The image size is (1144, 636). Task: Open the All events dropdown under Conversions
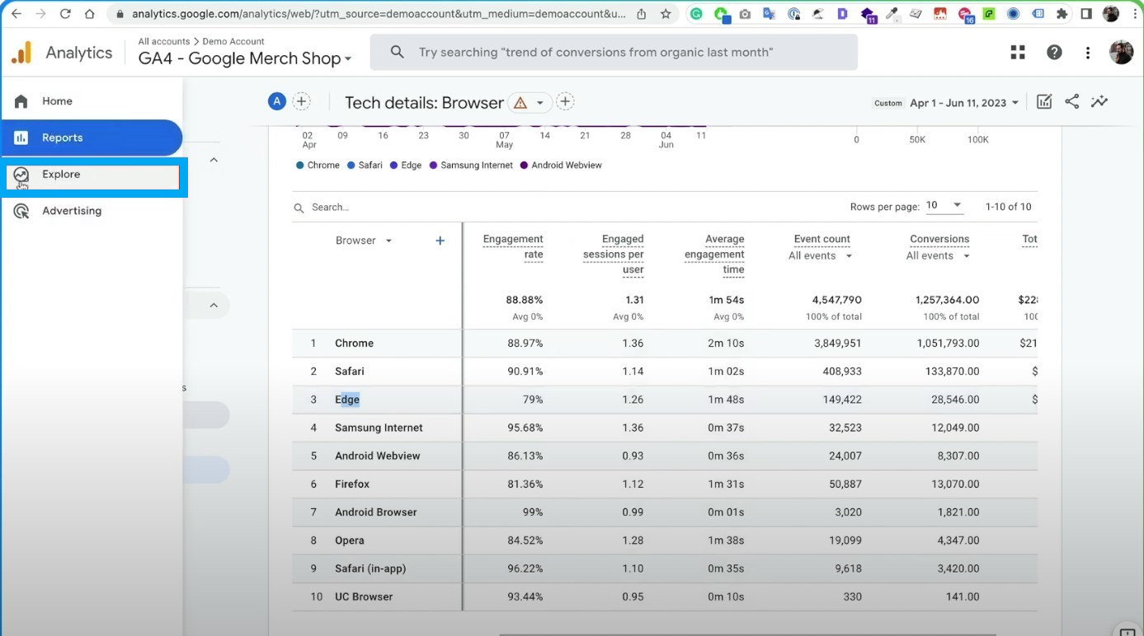pyautogui.click(x=939, y=256)
